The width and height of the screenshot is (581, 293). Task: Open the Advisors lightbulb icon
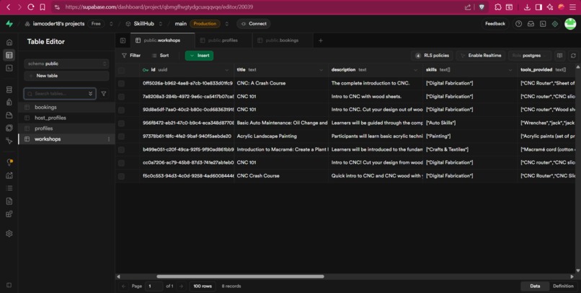[x=9, y=162]
